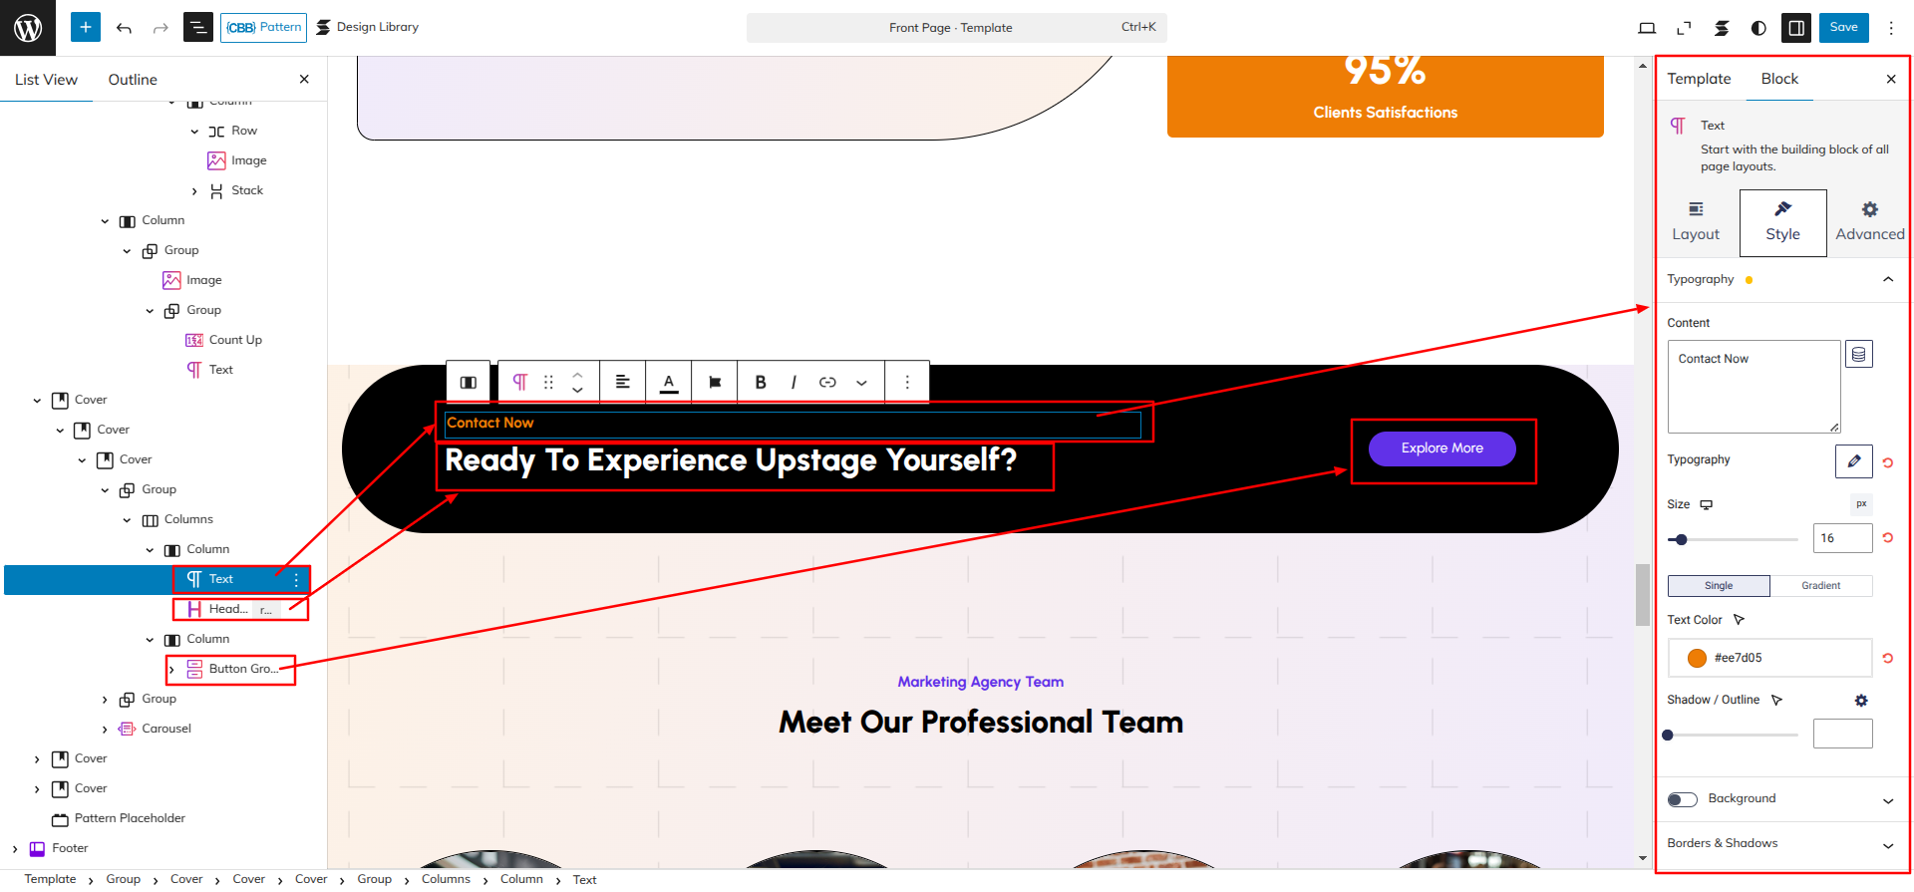1914x892 pixels.
Task: Select parent Column block toolbar icon
Action: pyautogui.click(x=469, y=383)
